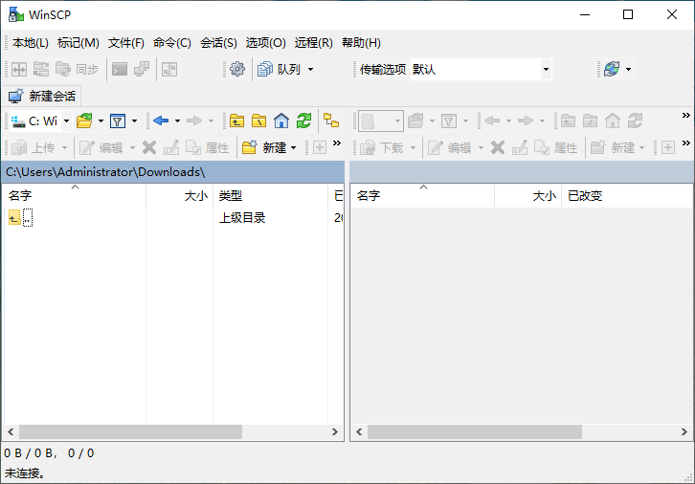Click the 上级目录 type cell

point(242,218)
